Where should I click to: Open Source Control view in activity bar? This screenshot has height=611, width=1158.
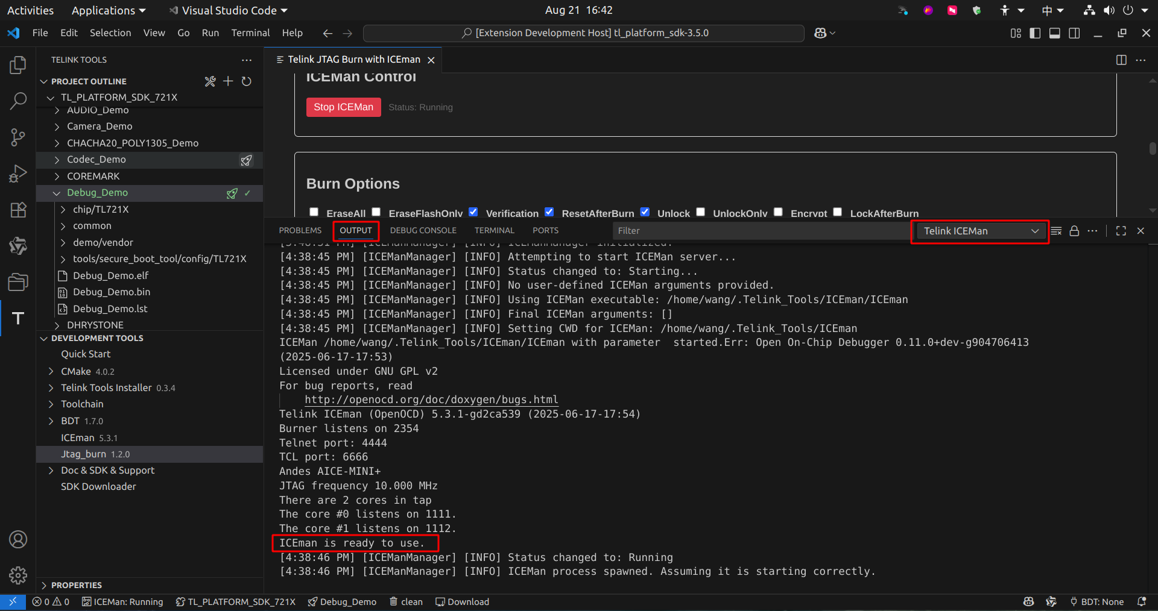(18, 137)
